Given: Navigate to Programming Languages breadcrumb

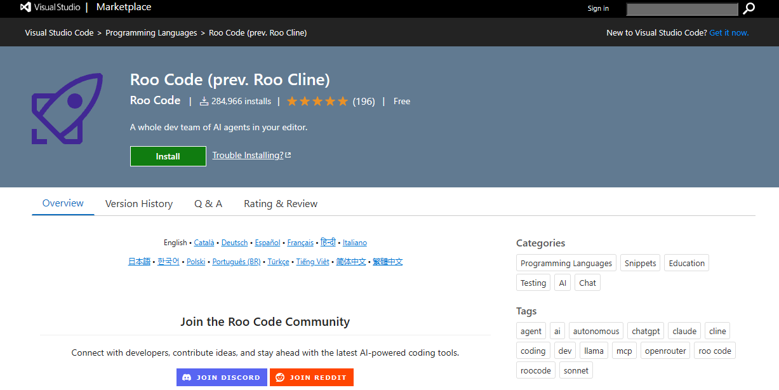Looking at the screenshot, I should pos(151,33).
